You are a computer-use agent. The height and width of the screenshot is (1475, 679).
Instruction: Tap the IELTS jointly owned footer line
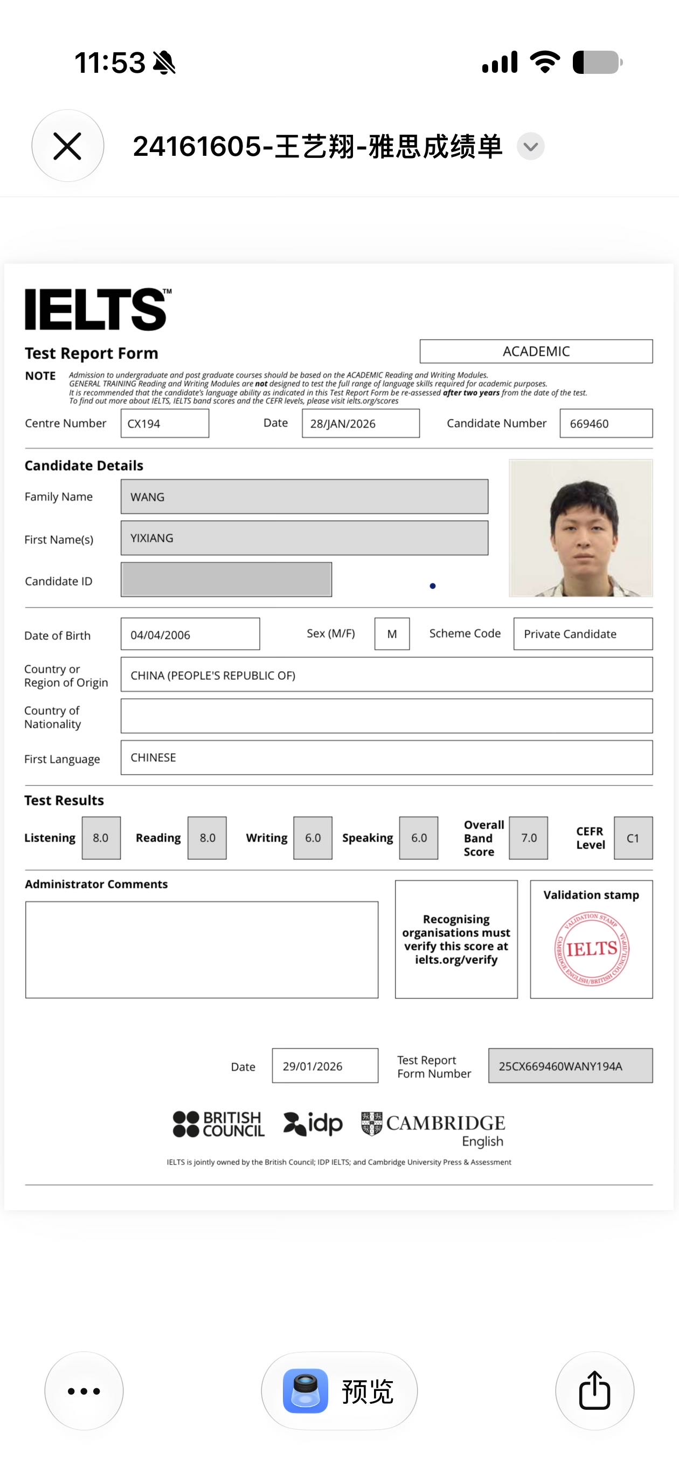[x=339, y=1162]
